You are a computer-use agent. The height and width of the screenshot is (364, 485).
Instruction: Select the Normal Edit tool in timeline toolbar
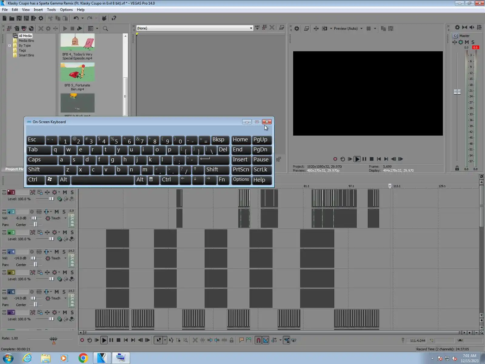(159, 340)
